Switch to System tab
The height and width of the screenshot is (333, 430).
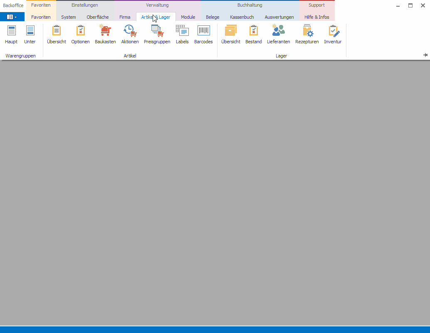point(69,17)
